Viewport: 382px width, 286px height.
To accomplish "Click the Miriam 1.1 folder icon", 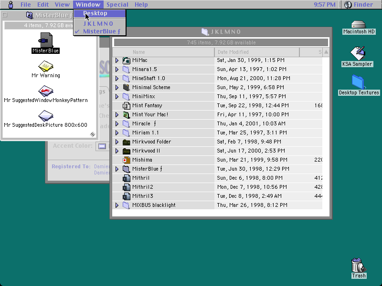I will tap(126, 133).
